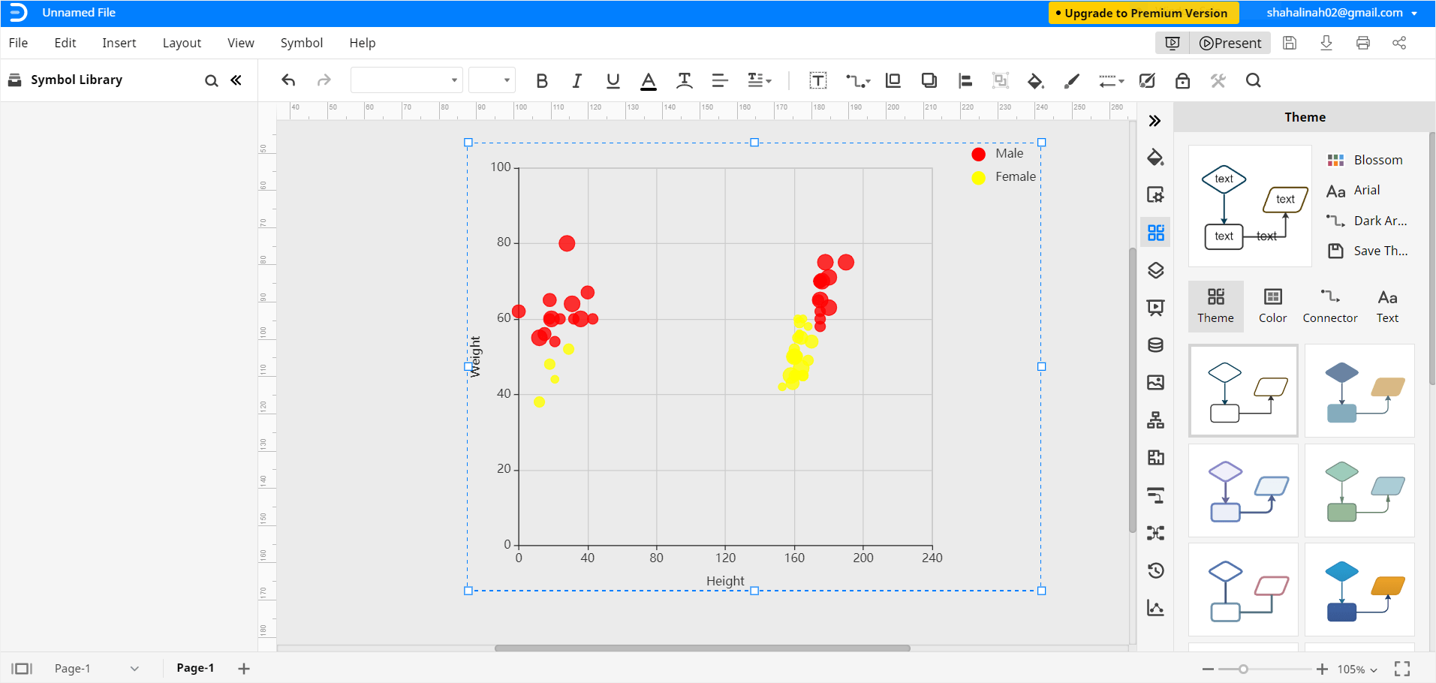This screenshot has height=683, width=1436.
Task: Open the Layers panel icon
Action: (1155, 269)
